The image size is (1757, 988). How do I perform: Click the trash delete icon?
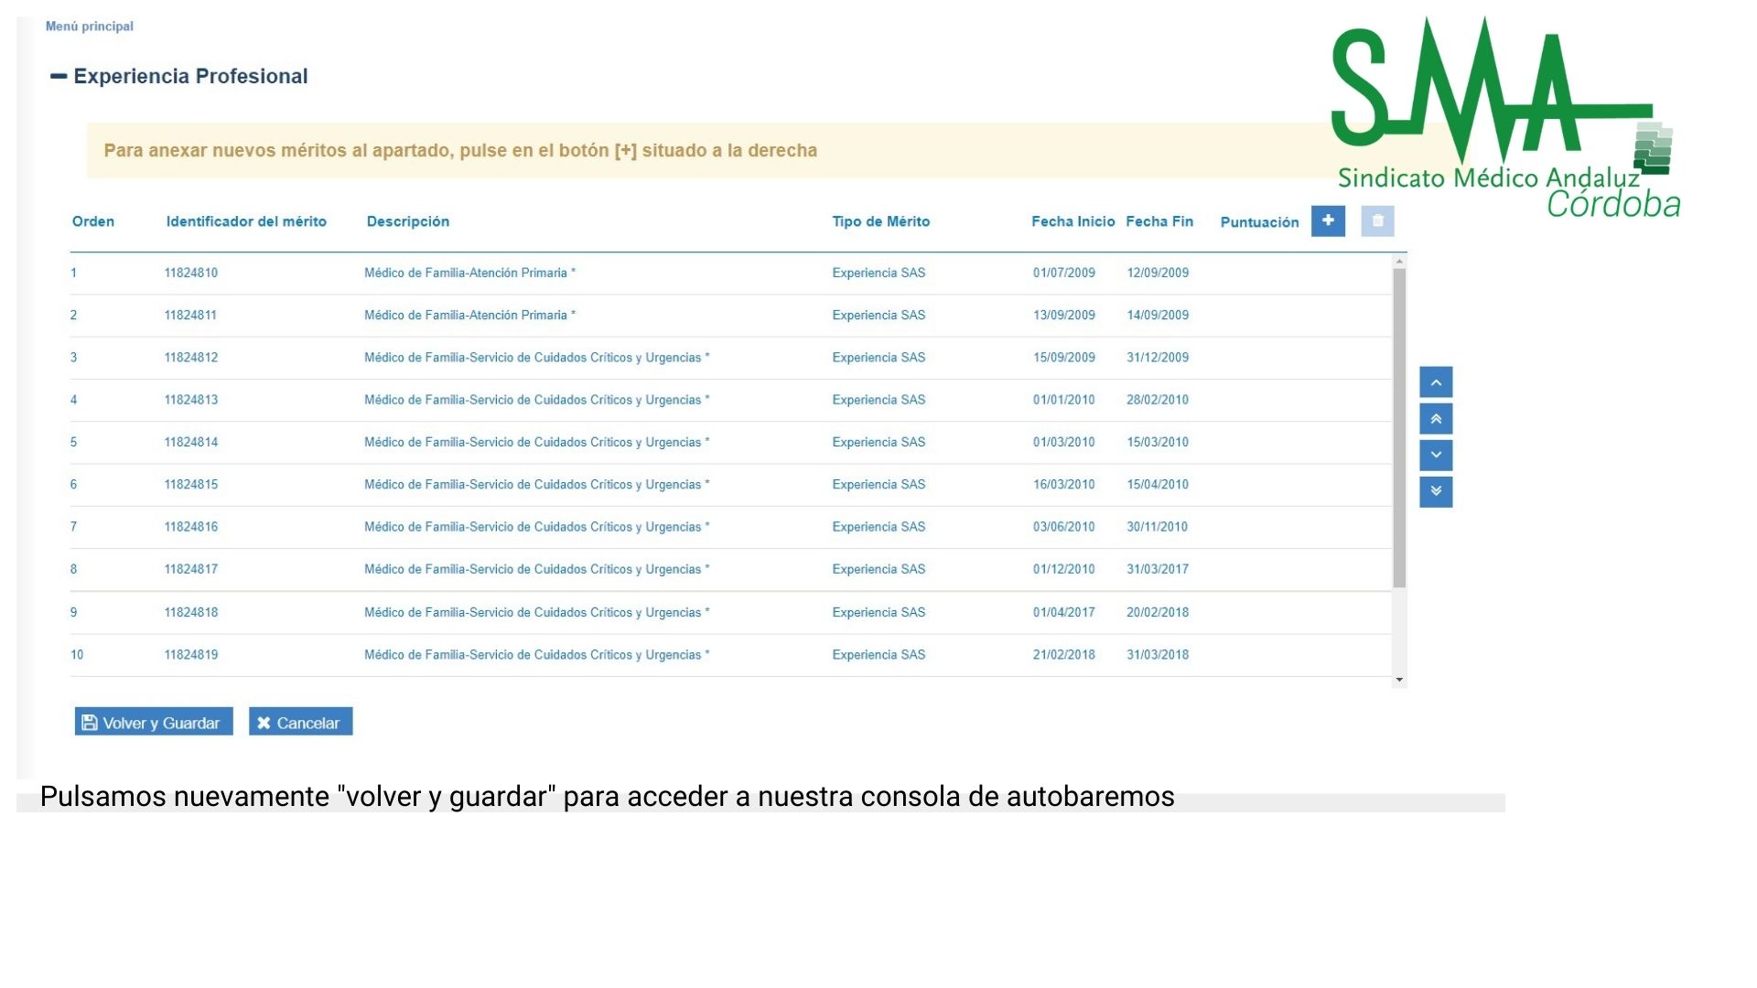1377,221
